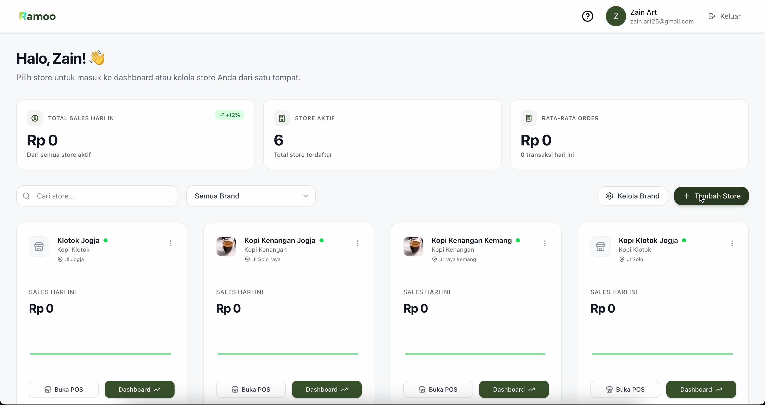Click the Kopi Kenangan Kemang store thumbnail
Viewport: 765px width, 405px height.
pos(413,246)
